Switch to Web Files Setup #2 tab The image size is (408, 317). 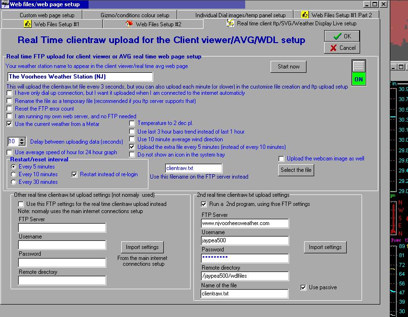[x=153, y=24]
